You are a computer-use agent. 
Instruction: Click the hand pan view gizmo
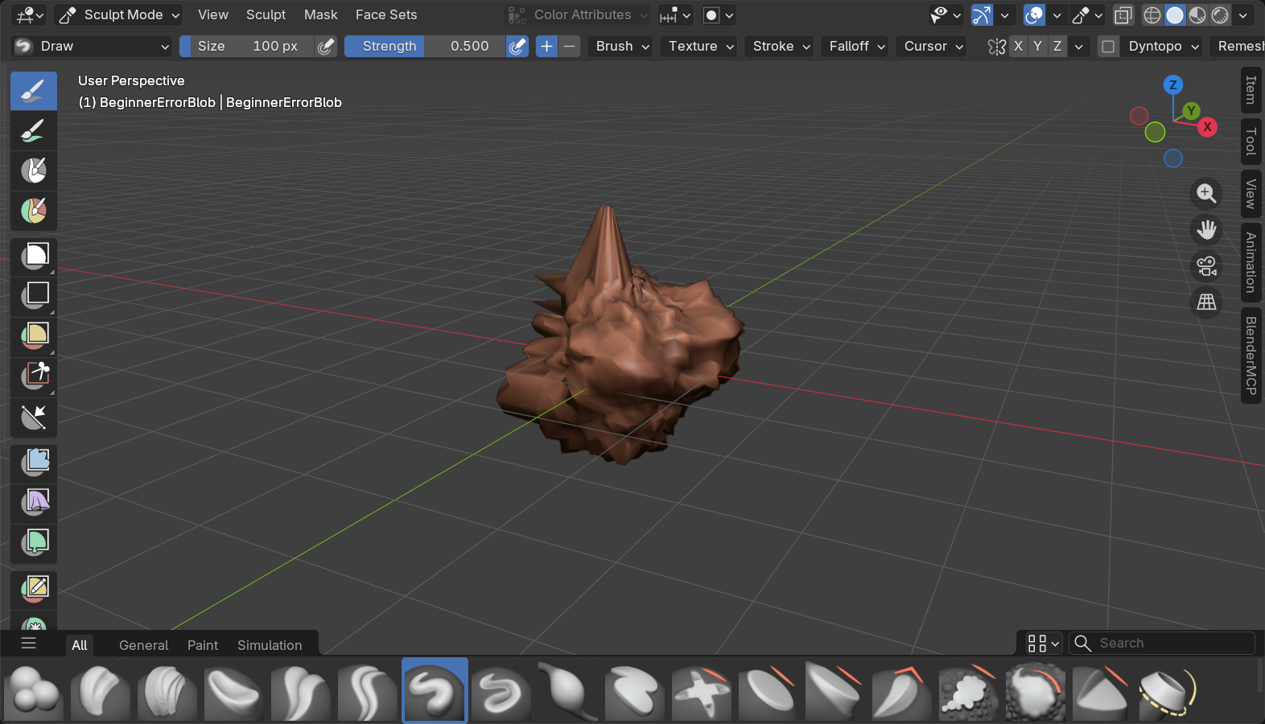coord(1206,229)
